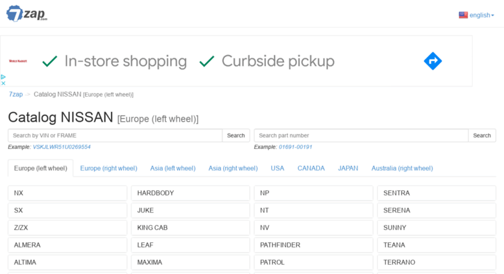Switch to Australia (right wheel) tab
The width and height of the screenshot is (504, 274).
(402, 168)
